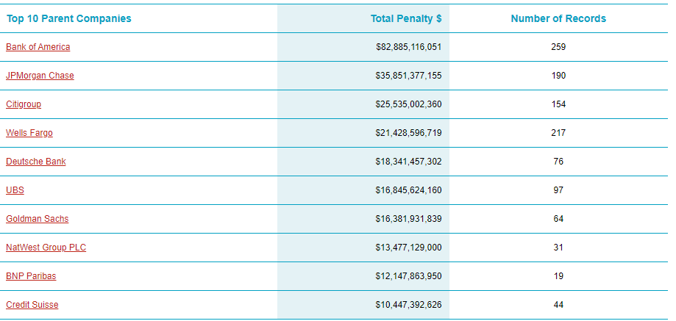Click the UBS record count 97

click(x=558, y=190)
